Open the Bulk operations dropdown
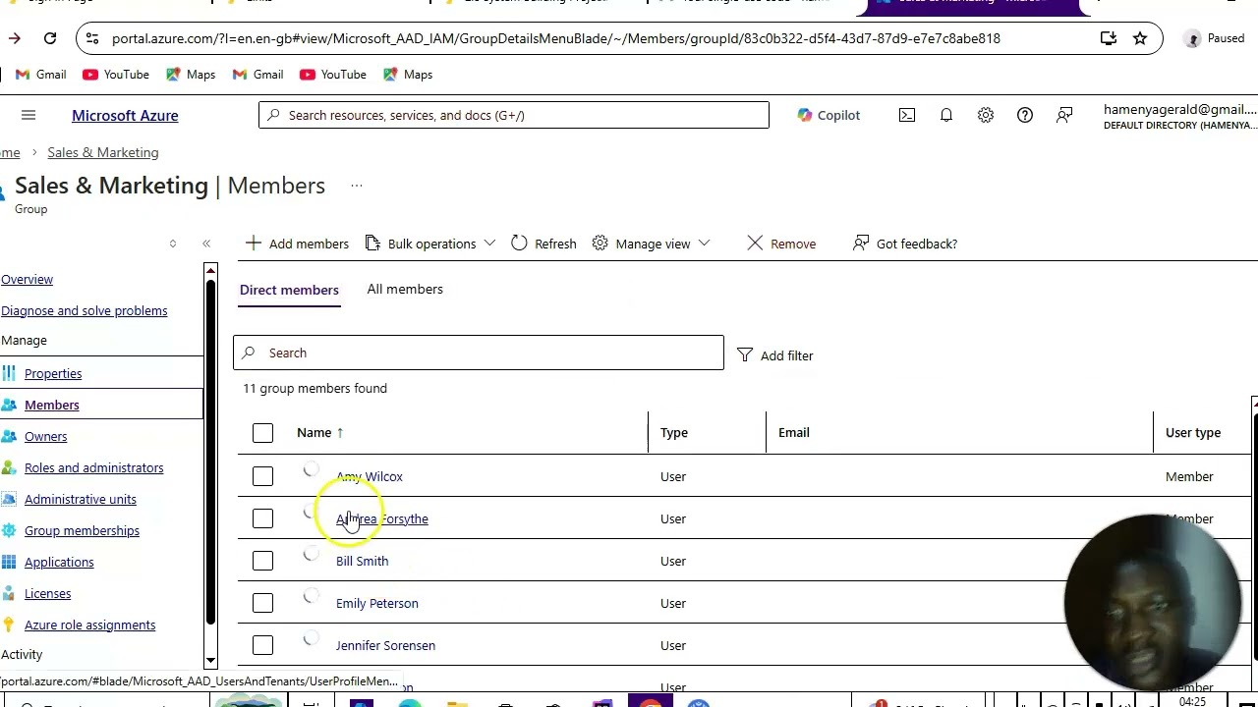1258x707 pixels. point(430,244)
